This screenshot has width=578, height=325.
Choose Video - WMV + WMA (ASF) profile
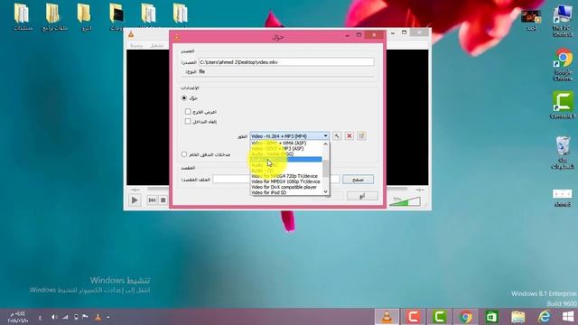(286, 143)
